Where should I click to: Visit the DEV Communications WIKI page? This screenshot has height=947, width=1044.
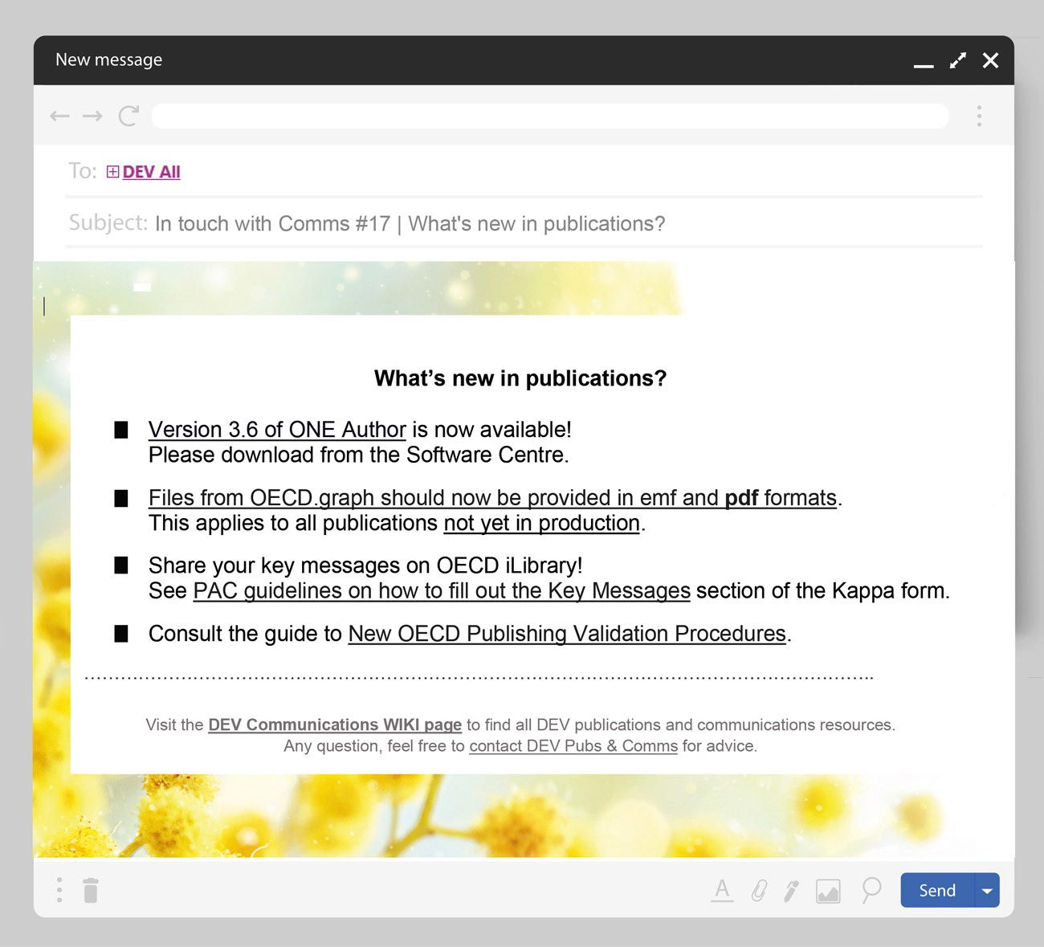coord(335,725)
